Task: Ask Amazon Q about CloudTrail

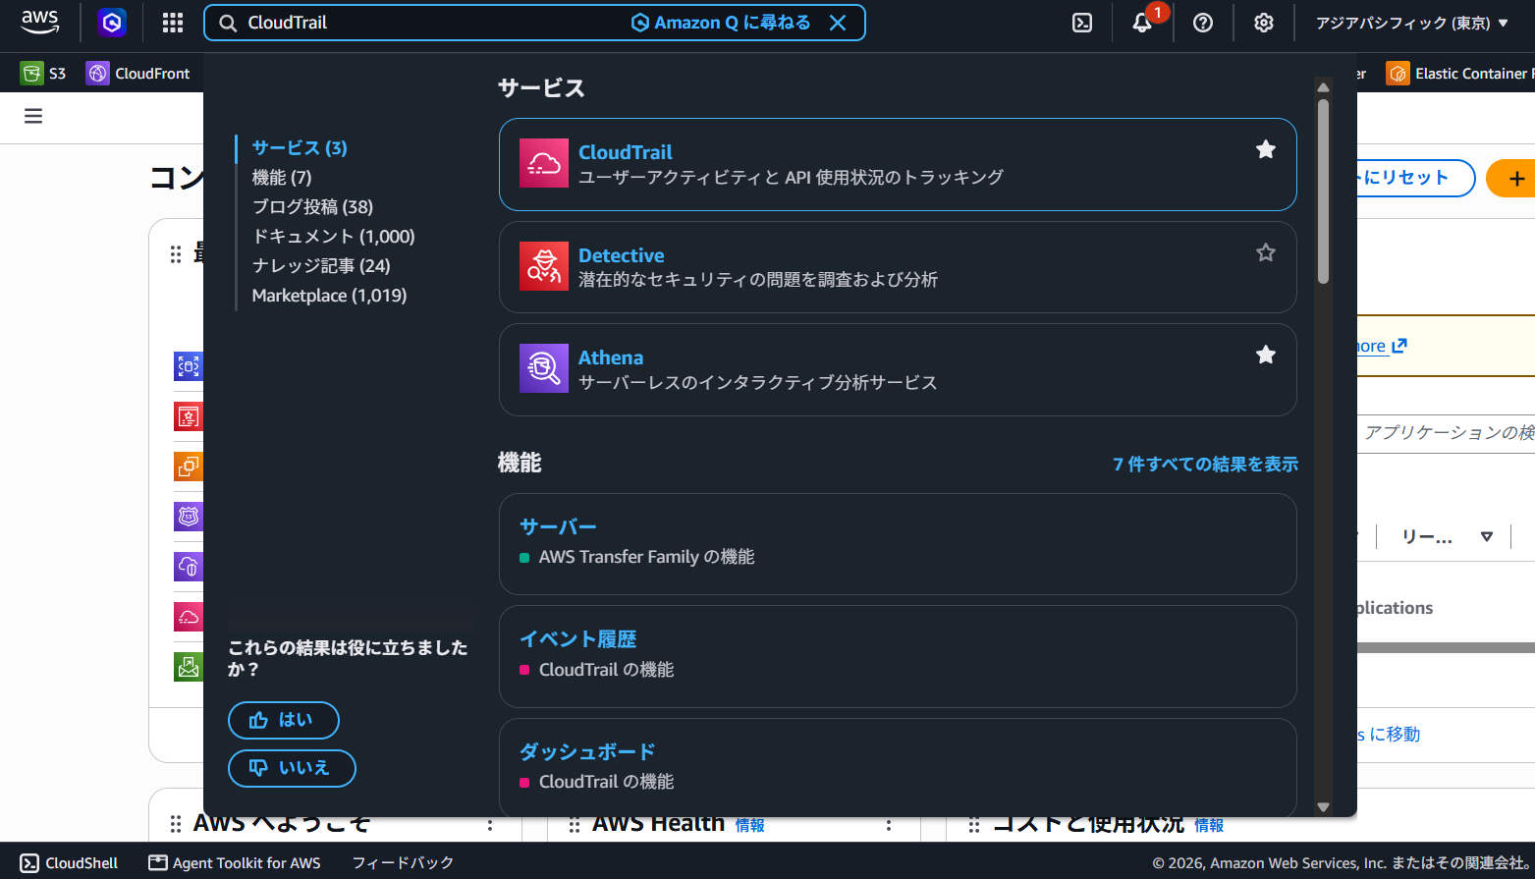Action: coord(721,23)
